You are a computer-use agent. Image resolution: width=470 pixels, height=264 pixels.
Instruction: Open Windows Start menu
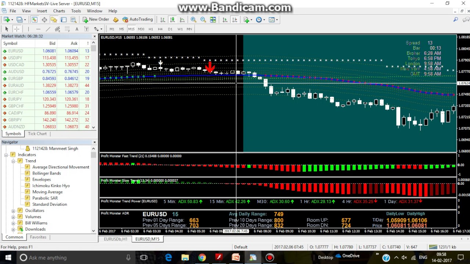point(8,257)
